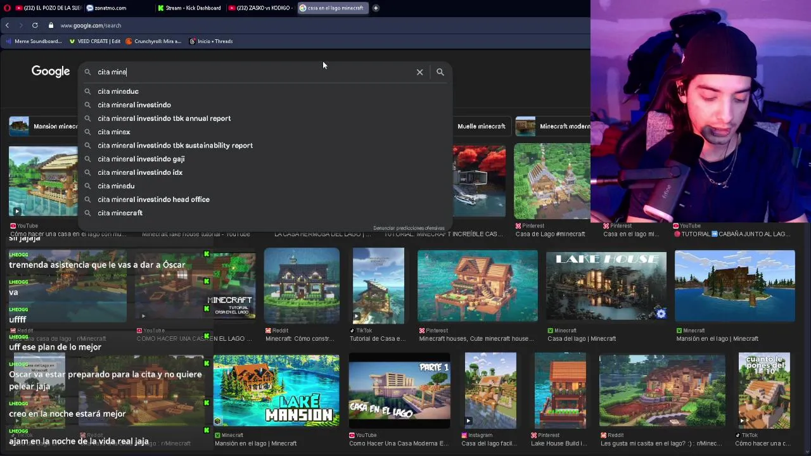Viewport: 811px width, 456px height.
Task: Open cuanto le pones del 1-10 thumbnail
Action: point(764,391)
